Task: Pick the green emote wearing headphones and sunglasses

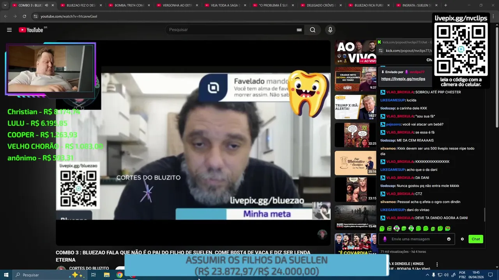Action: (x=396, y=229)
